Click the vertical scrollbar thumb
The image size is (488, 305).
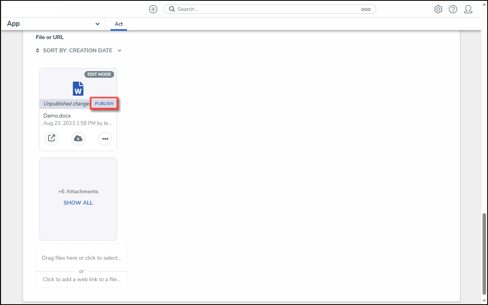pos(484,254)
